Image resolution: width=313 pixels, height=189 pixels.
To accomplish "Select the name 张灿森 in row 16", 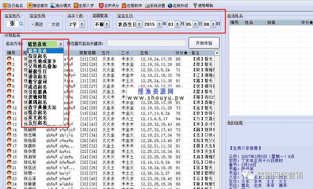I will 30,140.
